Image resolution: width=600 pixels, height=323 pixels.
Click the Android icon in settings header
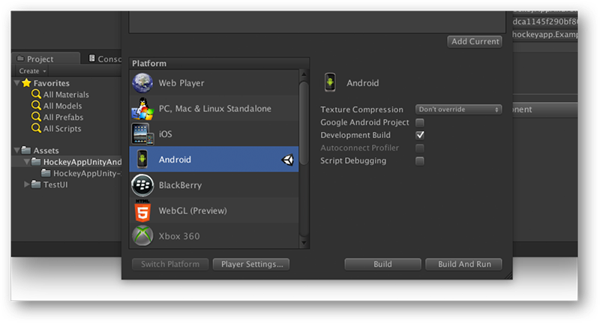coord(330,82)
